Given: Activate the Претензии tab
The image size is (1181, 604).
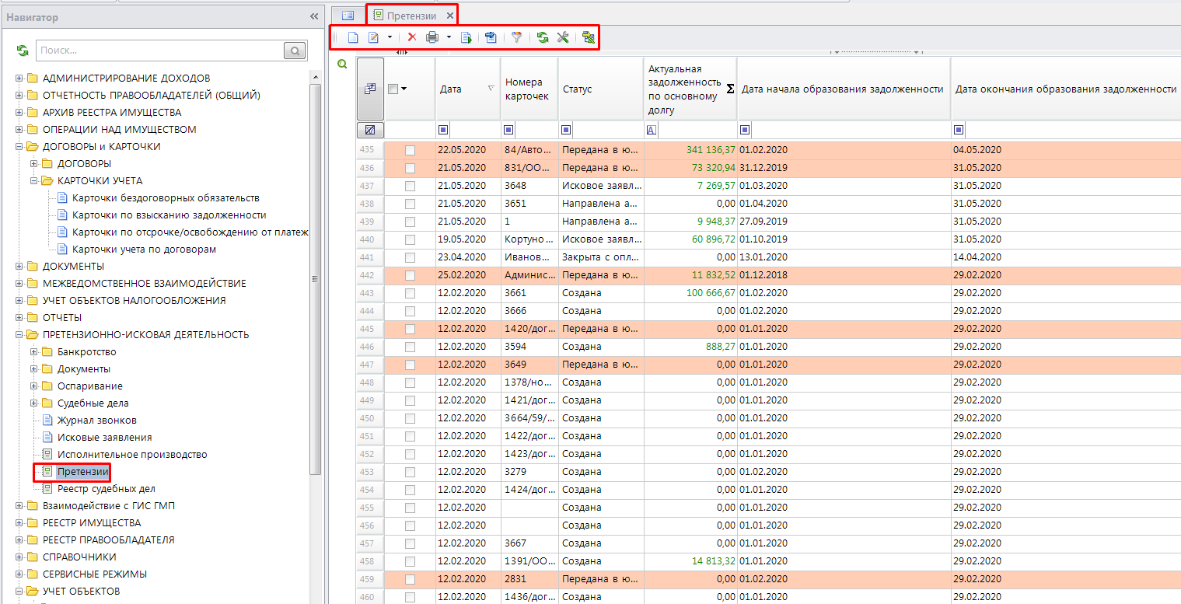Looking at the screenshot, I should (411, 16).
